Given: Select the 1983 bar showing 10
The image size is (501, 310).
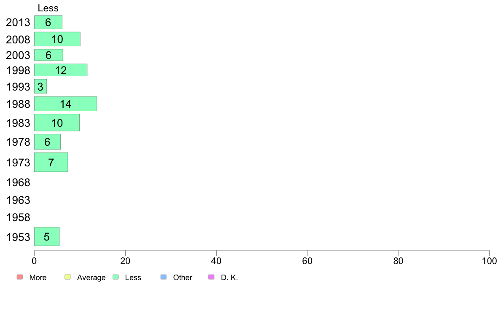Looking at the screenshot, I should [x=57, y=123].
